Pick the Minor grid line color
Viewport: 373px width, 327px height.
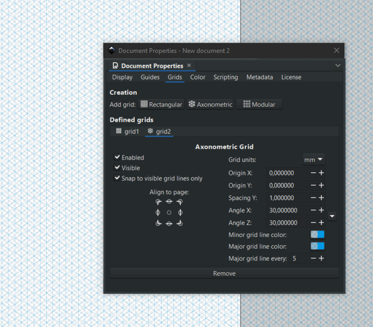pos(317,234)
